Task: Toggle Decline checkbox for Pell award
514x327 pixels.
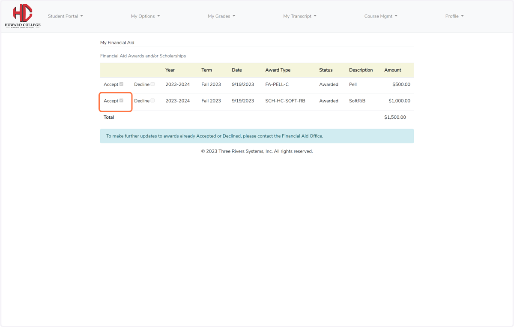Action: (x=152, y=84)
